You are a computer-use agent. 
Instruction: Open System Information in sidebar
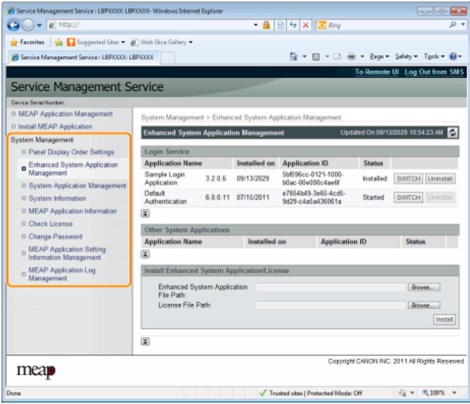(x=57, y=199)
